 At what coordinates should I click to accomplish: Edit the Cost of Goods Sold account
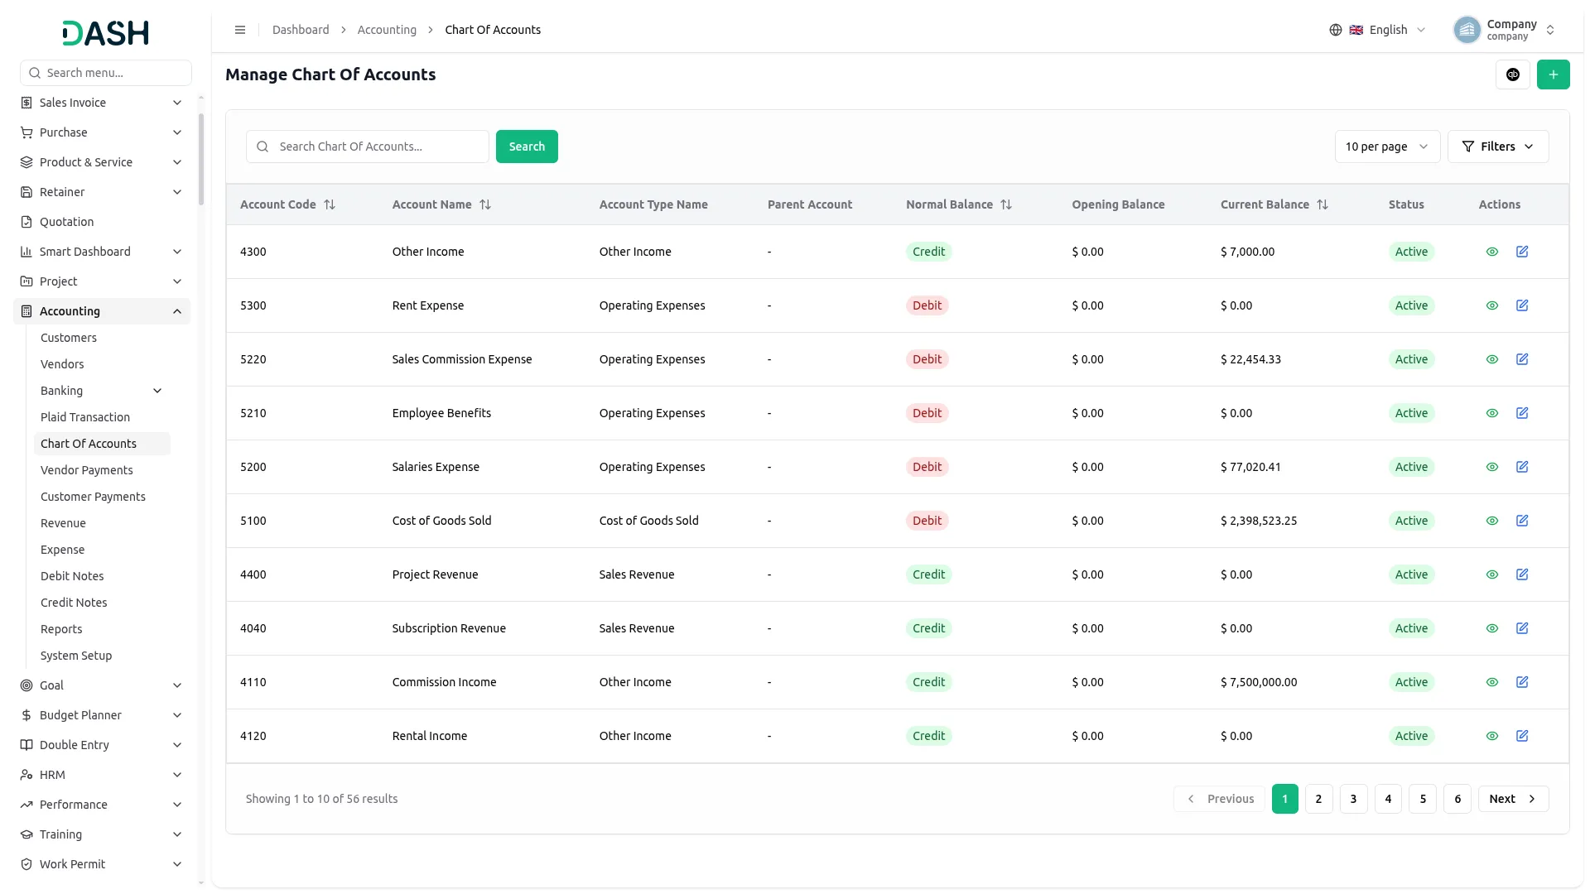click(1522, 521)
